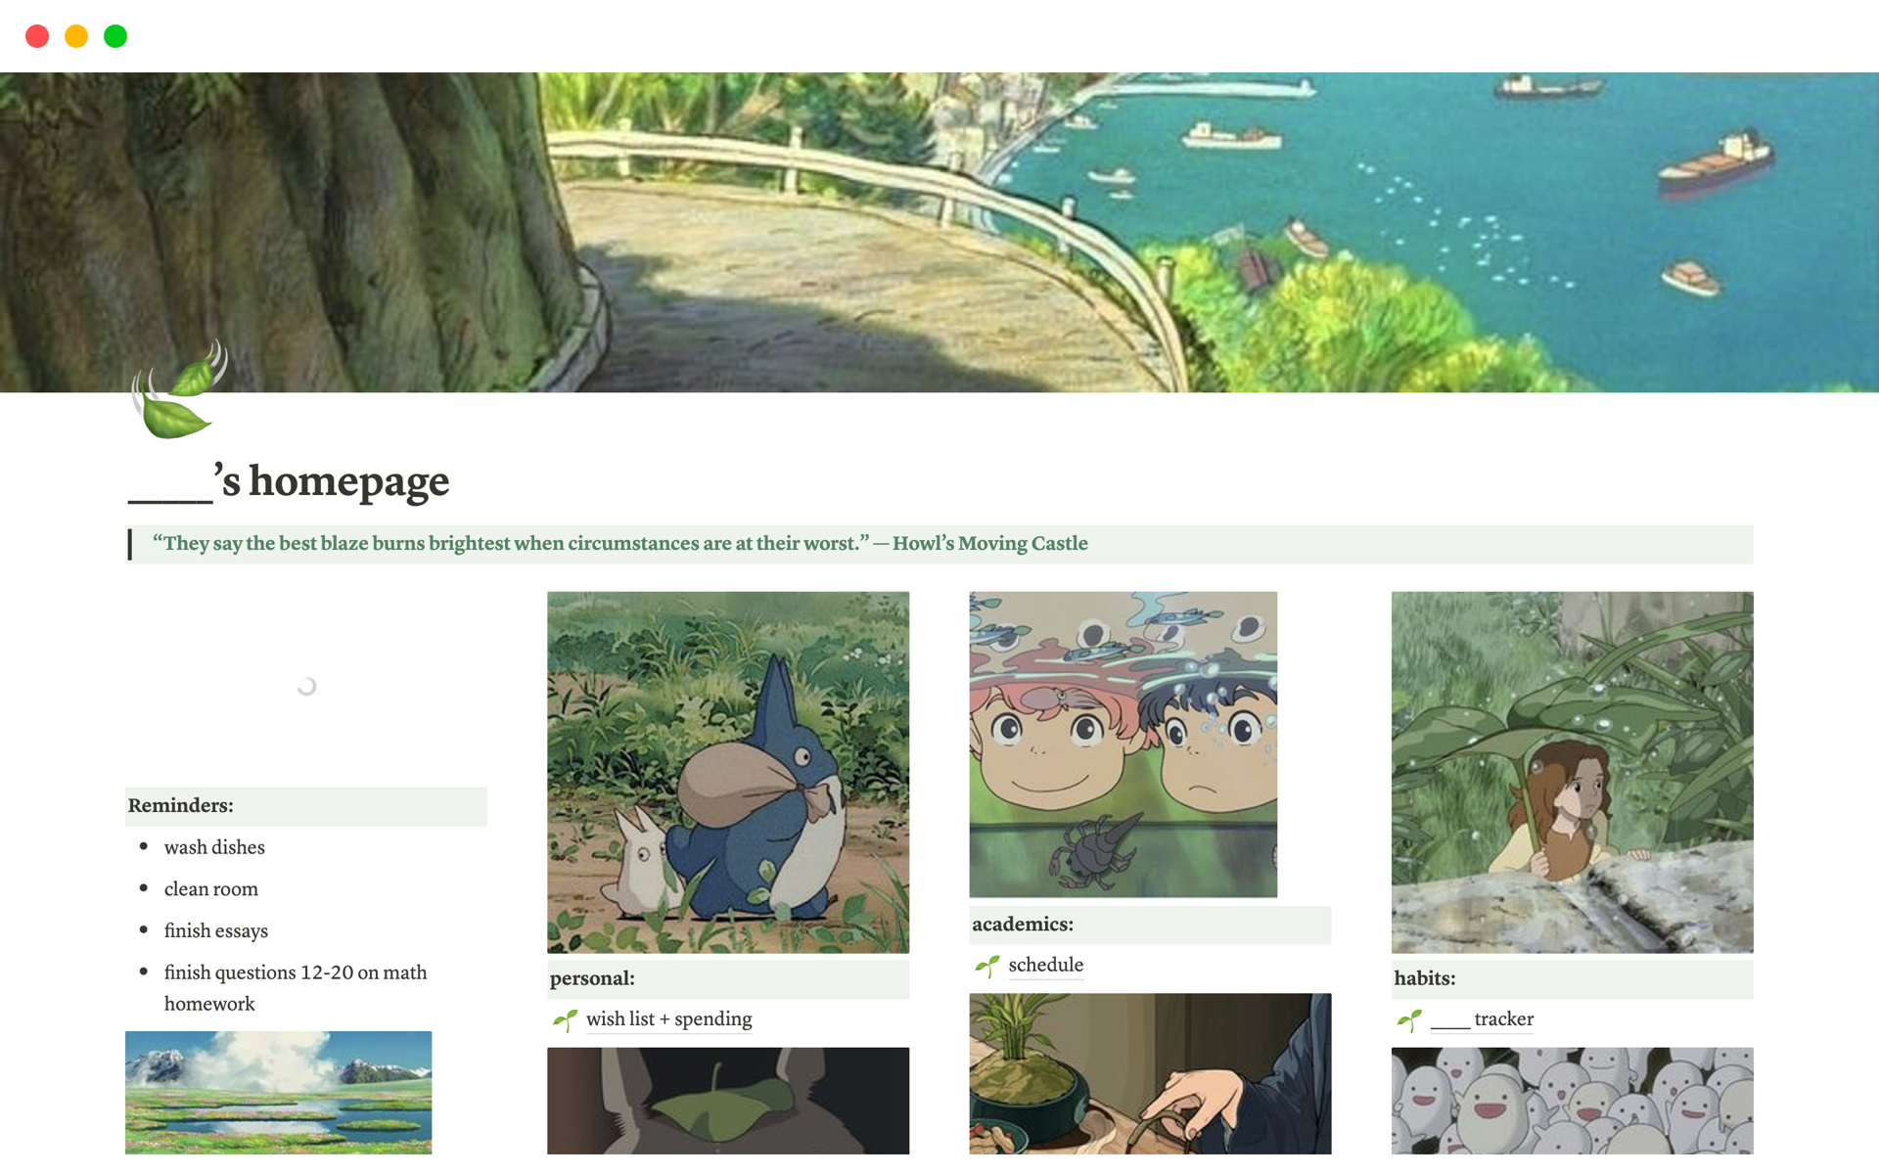Click the white kodama spirits image
The width and height of the screenshot is (1879, 1174).
pos(1572,1101)
